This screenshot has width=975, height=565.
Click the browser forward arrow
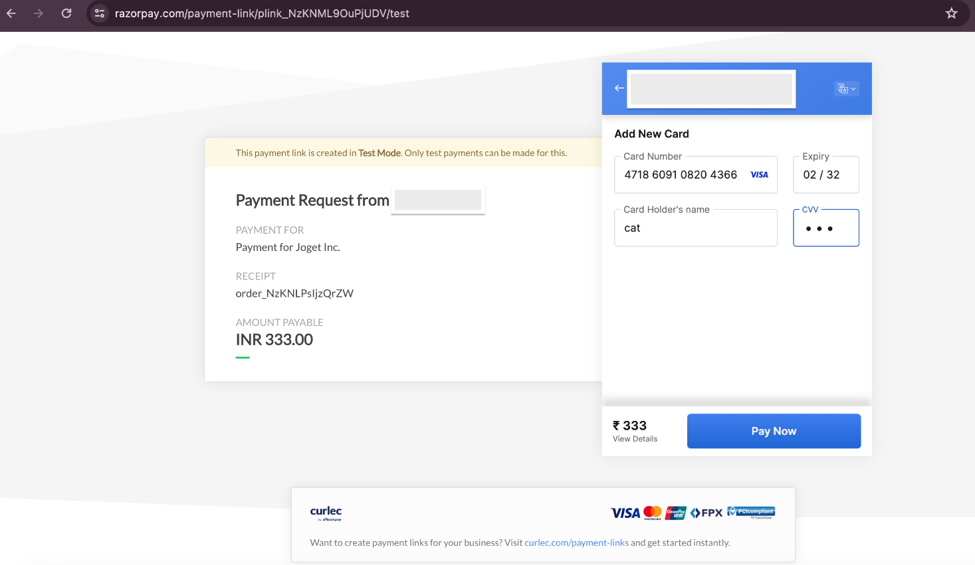[39, 13]
